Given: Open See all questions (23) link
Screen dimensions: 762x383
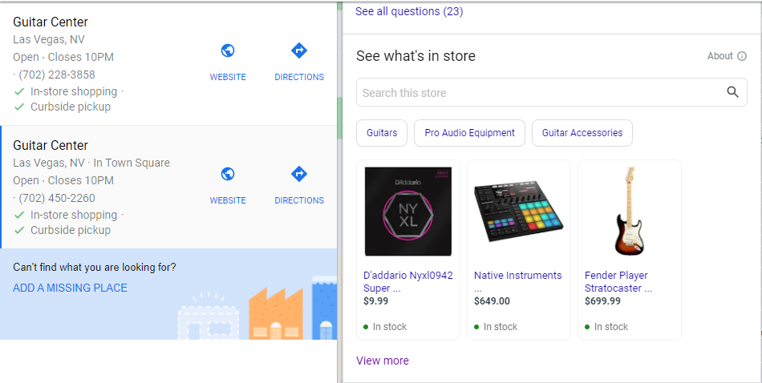Looking at the screenshot, I should pyautogui.click(x=409, y=11).
